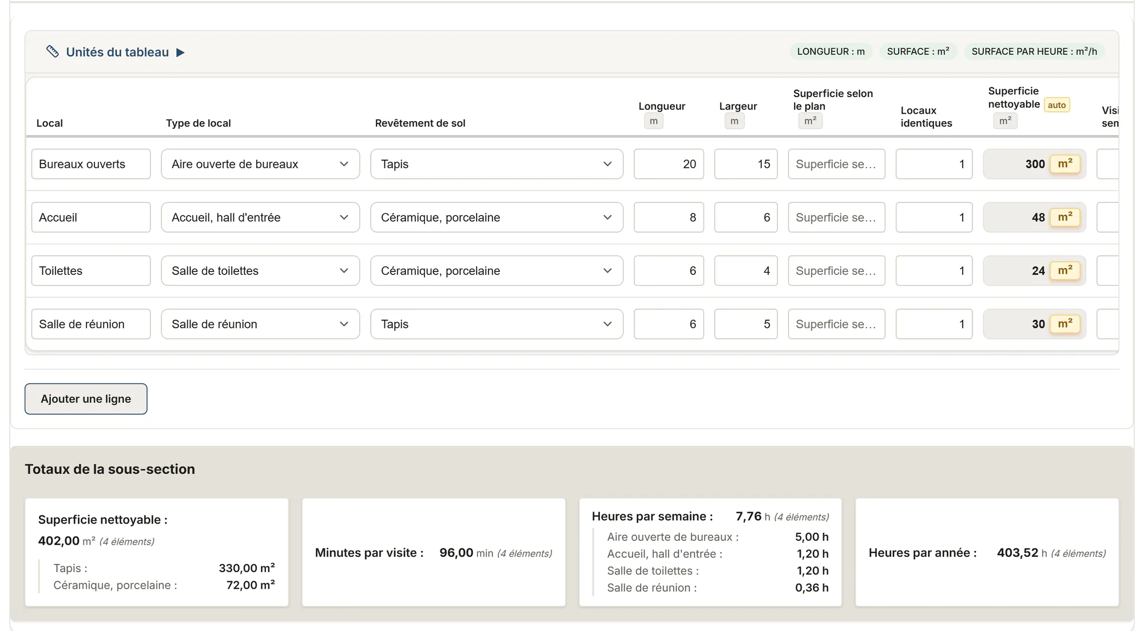The height and width of the screenshot is (631, 1144).
Task: Click the m unit tag under Longueur header
Action: pyautogui.click(x=654, y=121)
